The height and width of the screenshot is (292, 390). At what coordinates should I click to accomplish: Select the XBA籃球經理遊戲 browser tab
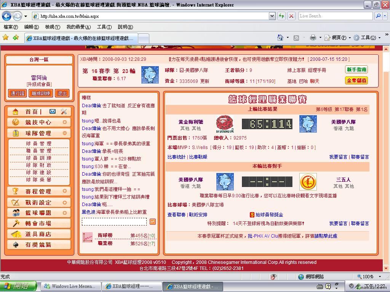81,38
